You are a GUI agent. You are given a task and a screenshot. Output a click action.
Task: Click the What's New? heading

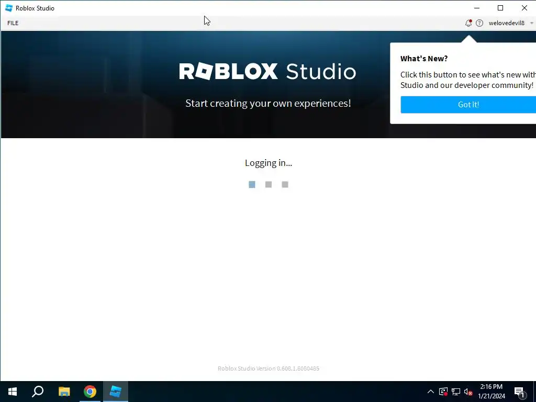point(424,59)
